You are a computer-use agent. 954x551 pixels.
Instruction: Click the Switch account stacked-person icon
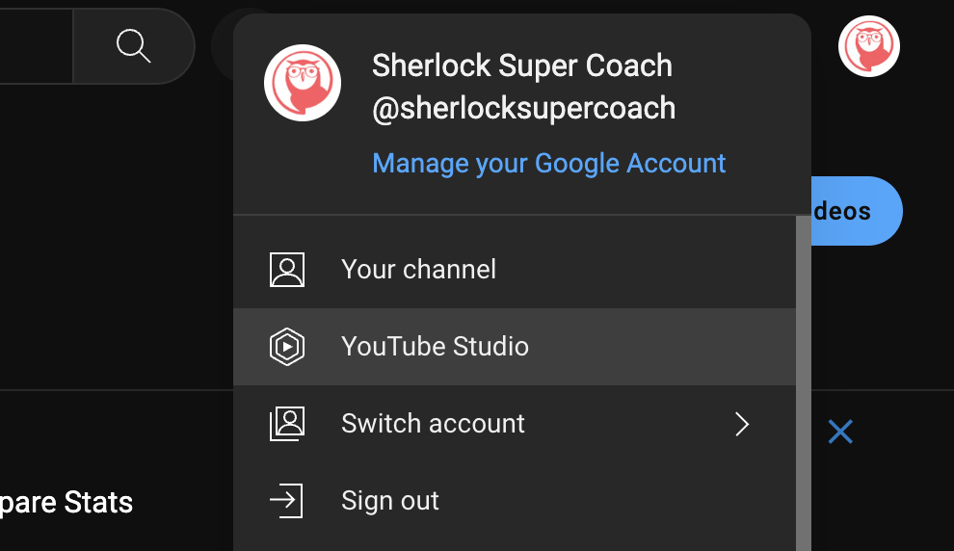pyautogui.click(x=287, y=424)
